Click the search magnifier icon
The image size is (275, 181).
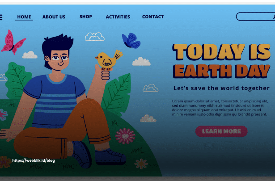(x=274, y=17)
